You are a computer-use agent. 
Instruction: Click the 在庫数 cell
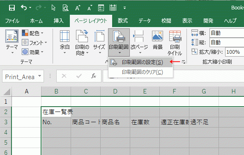pyautogui.click(x=145, y=122)
